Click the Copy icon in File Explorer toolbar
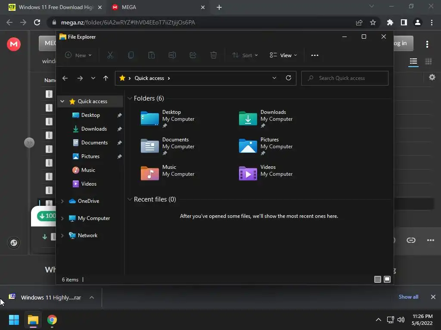441x330 pixels. [x=131, y=55]
